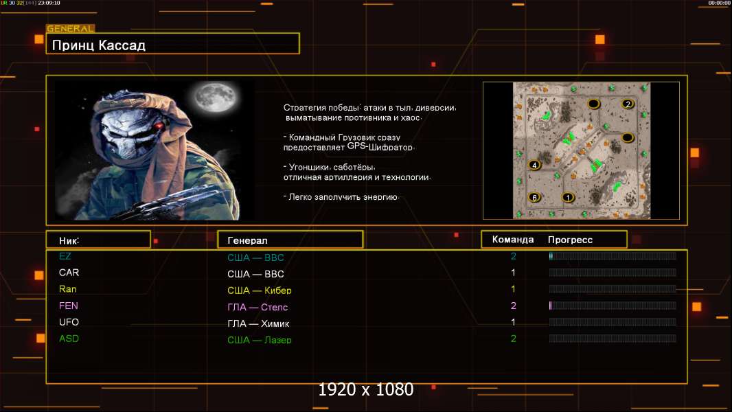Click start position marker 2 on the map
Screen dimensions: 732x412
[x=628, y=104]
